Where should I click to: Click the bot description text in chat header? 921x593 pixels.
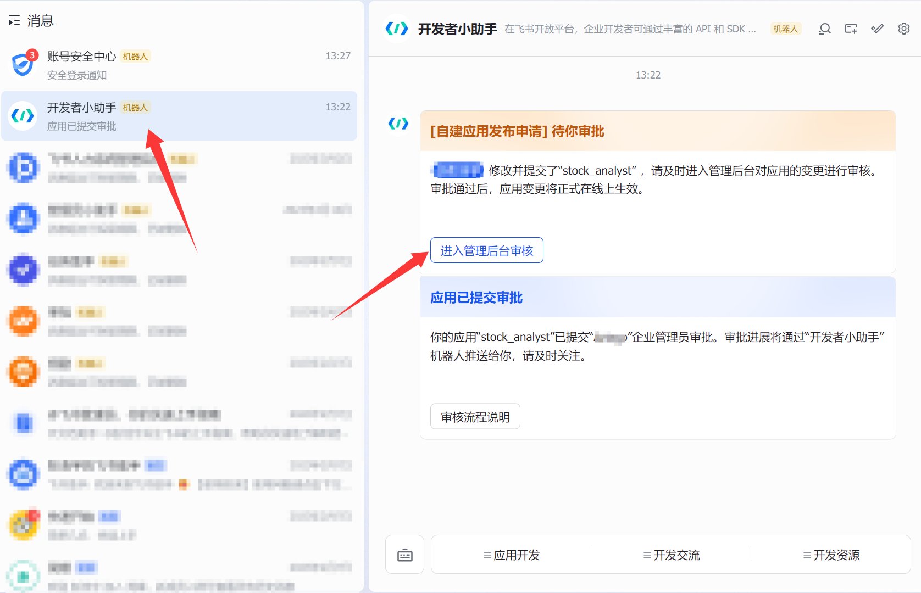pos(630,29)
